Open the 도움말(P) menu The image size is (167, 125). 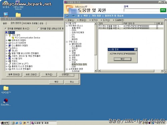[118, 20]
